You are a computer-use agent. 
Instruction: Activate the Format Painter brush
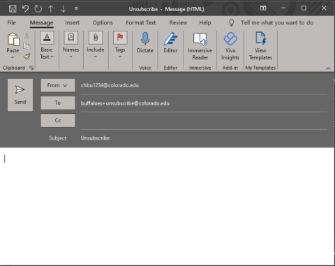click(27, 57)
